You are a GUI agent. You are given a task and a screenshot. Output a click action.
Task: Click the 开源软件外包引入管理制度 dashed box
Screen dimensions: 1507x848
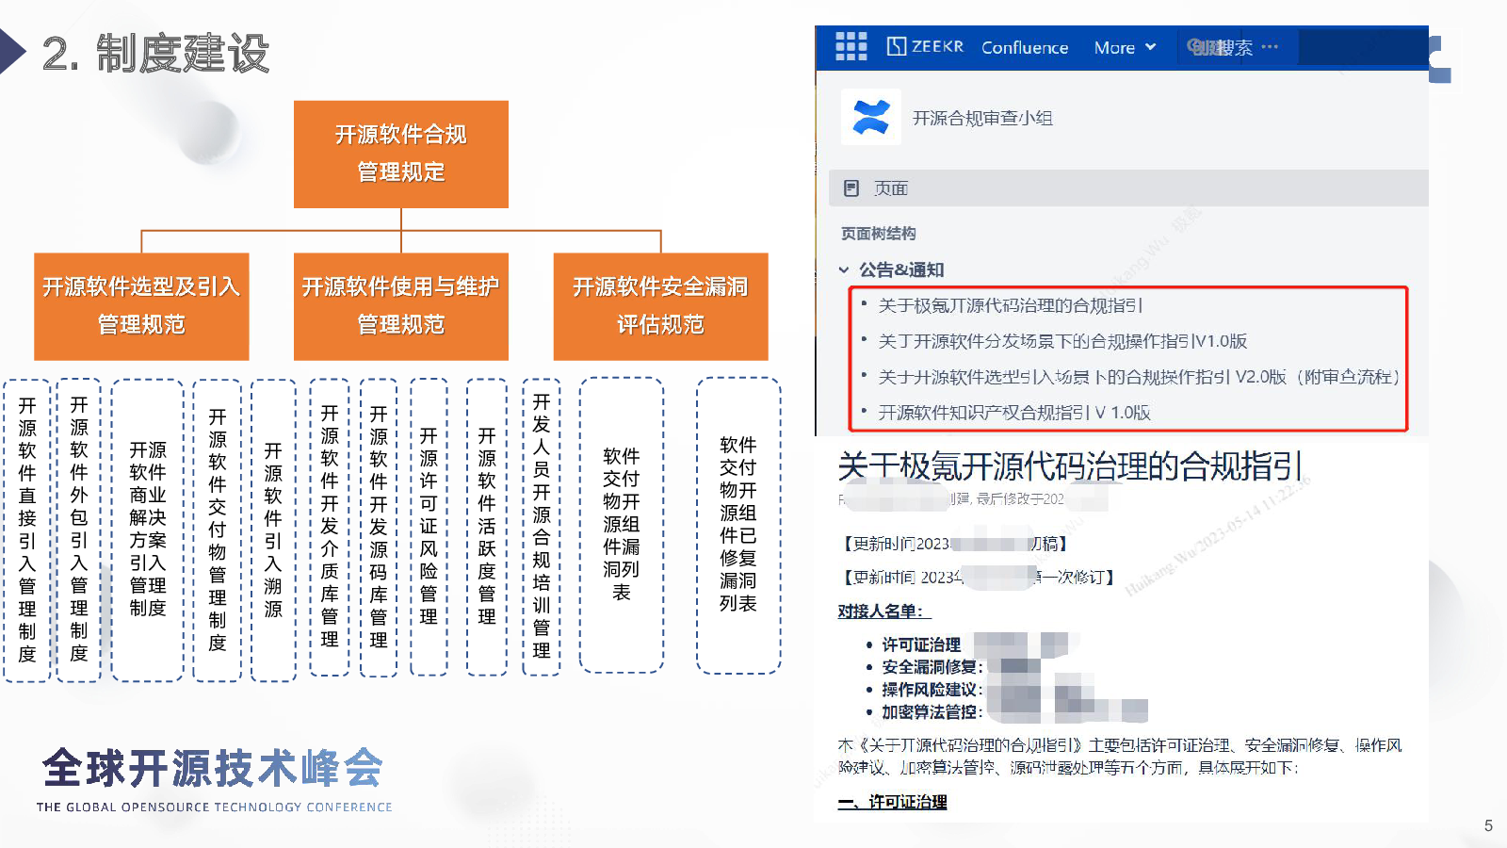pyautogui.click(x=79, y=530)
